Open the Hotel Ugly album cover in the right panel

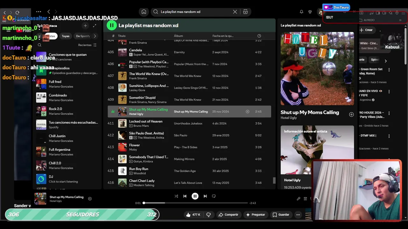click(x=317, y=68)
